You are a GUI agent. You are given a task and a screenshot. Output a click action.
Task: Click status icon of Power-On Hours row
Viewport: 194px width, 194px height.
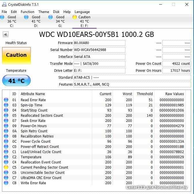point(6,126)
